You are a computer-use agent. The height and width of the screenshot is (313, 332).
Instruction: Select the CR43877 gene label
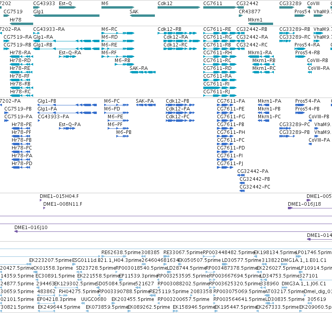pyautogui.click(x=249, y=11)
